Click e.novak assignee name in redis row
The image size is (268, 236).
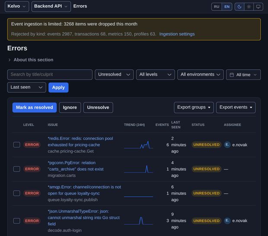(x=239, y=145)
